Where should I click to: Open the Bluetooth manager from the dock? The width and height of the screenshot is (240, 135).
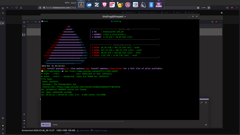(151, 5)
